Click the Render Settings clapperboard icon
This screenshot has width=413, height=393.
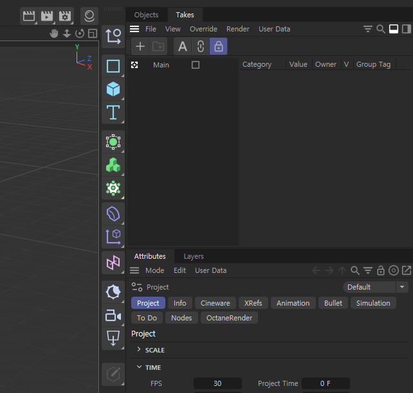[x=65, y=16]
